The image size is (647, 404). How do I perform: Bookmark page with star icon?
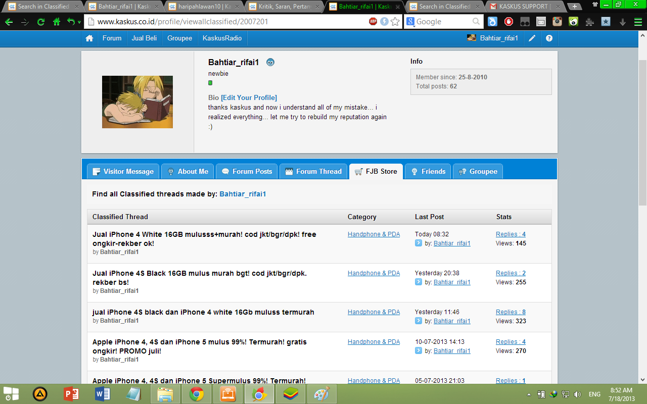tap(395, 22)
